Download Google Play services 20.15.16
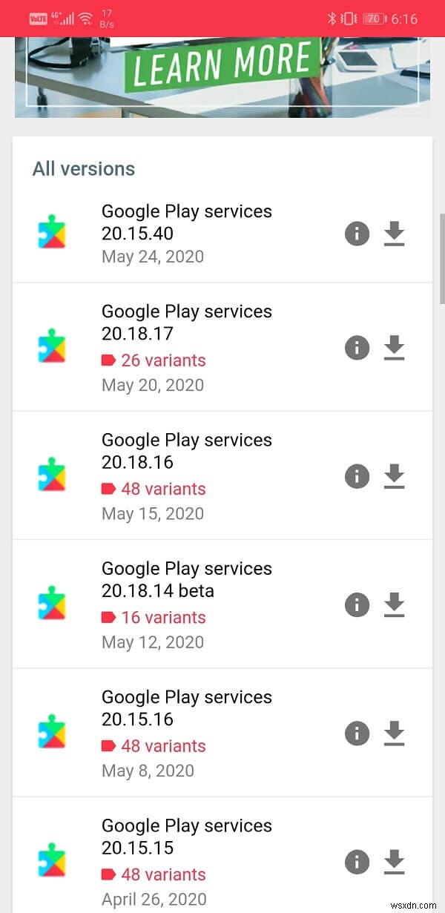 point(394,733)
